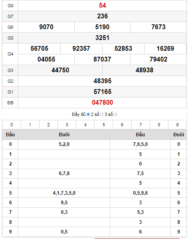Choose digit filter 6 in number strip
Screen dimensions: 188x239
pos(122,125)
